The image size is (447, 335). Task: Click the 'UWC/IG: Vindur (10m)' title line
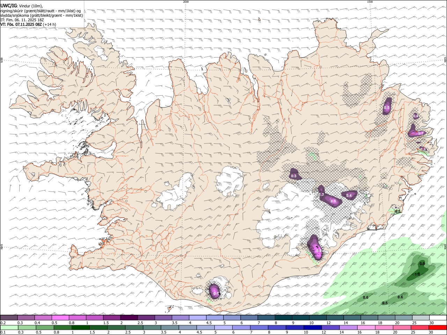tap(22, 6)
